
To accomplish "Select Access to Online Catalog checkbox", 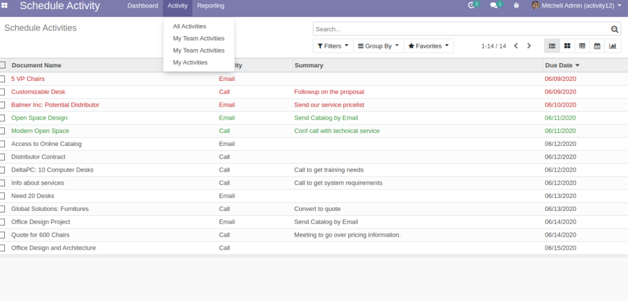I will point(2,144).
